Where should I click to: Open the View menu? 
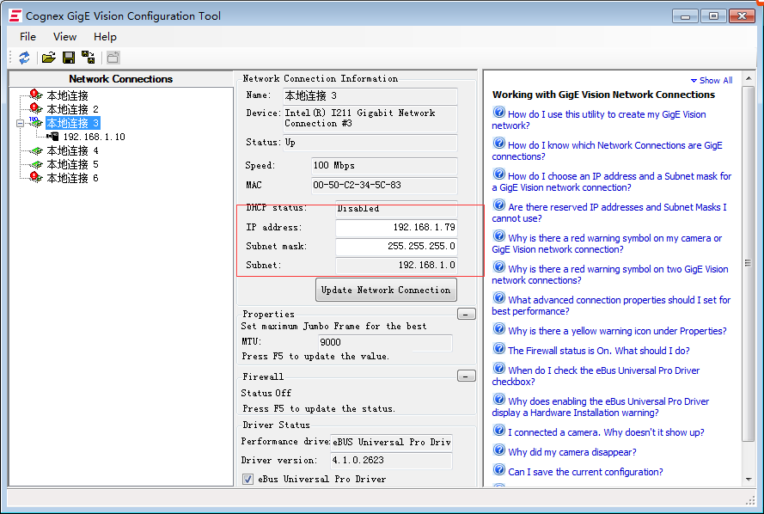(x=64, y=37)
